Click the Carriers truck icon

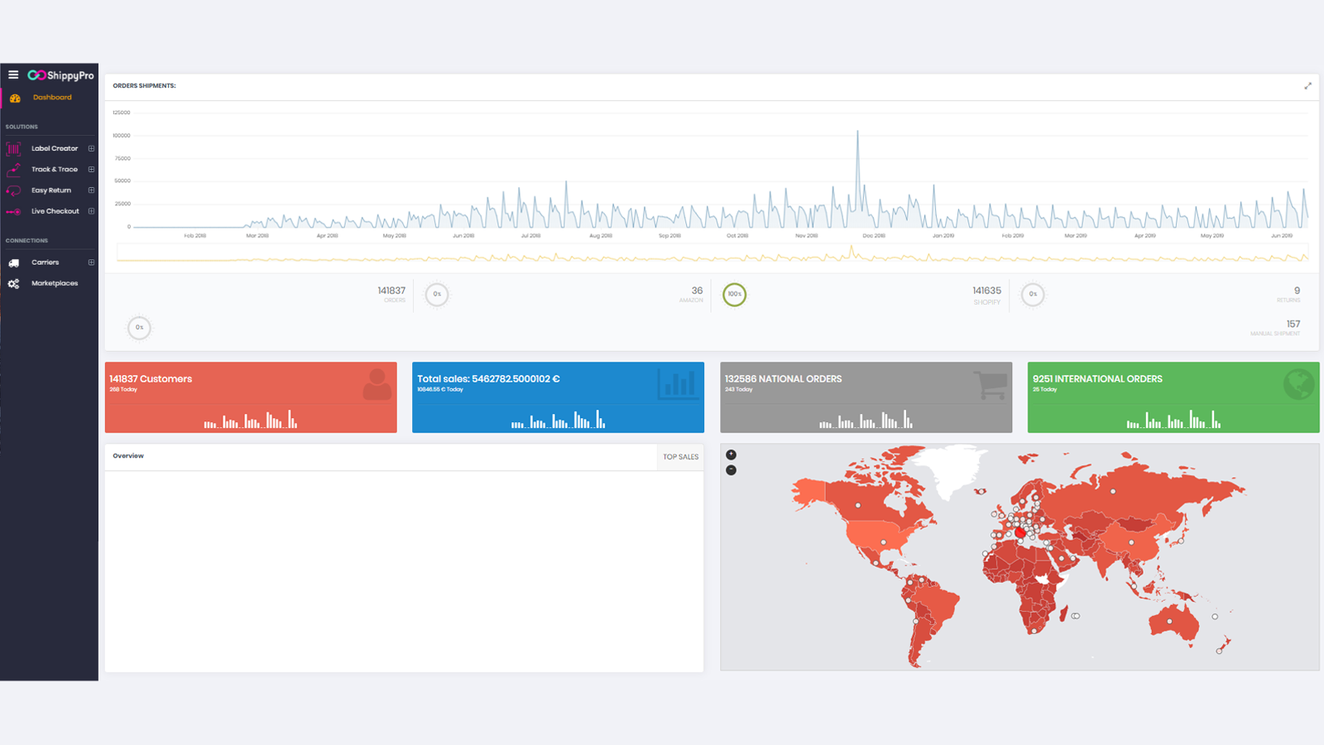pyautogui.click(x=13, y=262)
